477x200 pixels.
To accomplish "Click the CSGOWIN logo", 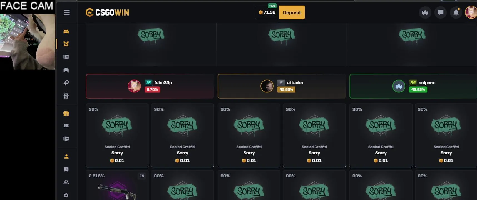I will click(107, 12).
